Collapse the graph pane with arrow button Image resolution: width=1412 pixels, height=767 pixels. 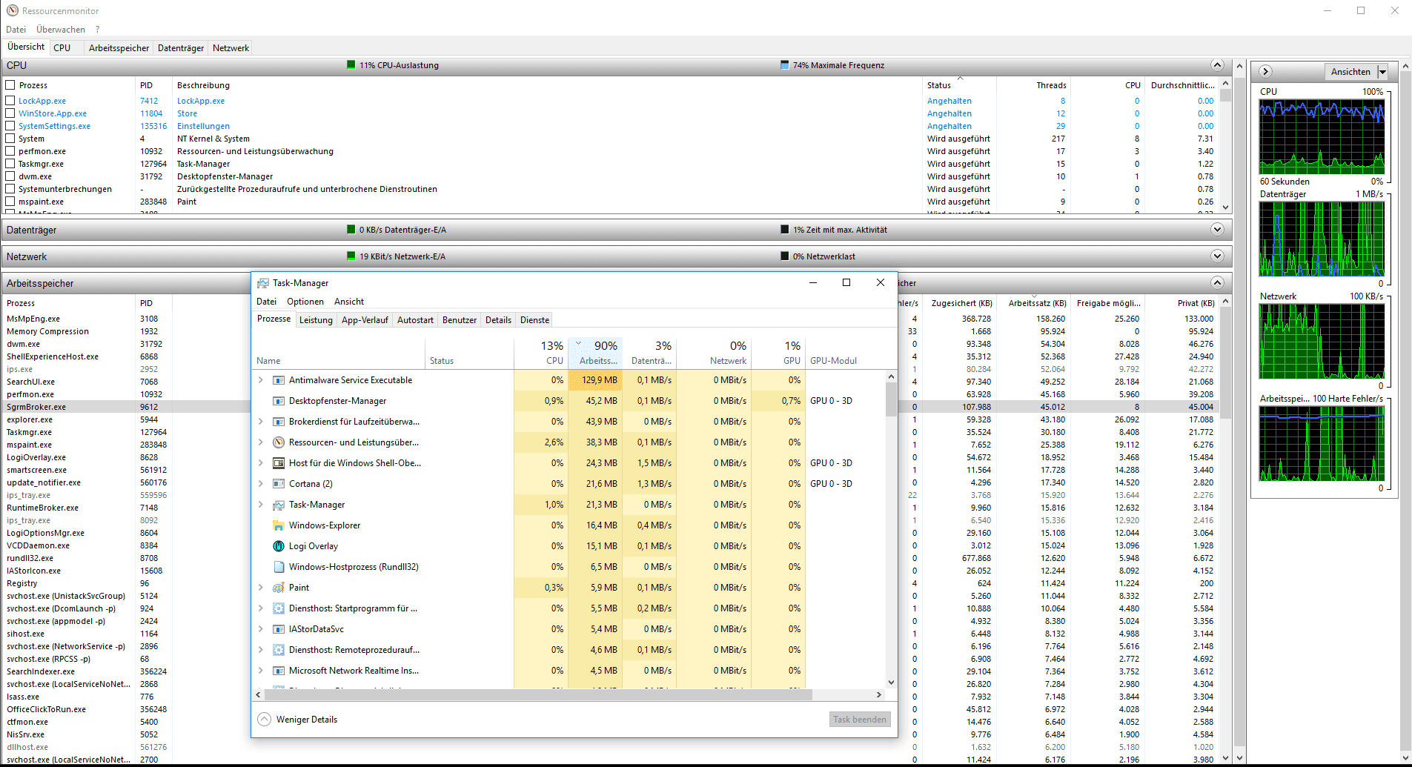1266,71
